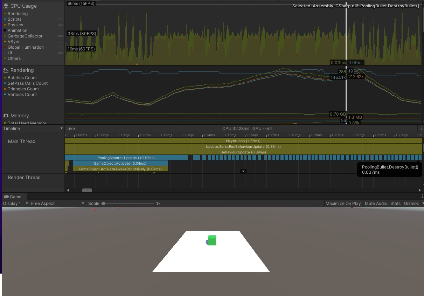Toggle SetPass Calls Count series swatch
The width and height of the screenshot is (424, 296).
(5, 83)
